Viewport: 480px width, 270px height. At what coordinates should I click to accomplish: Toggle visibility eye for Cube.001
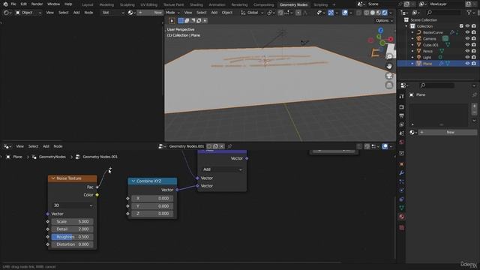467,45
